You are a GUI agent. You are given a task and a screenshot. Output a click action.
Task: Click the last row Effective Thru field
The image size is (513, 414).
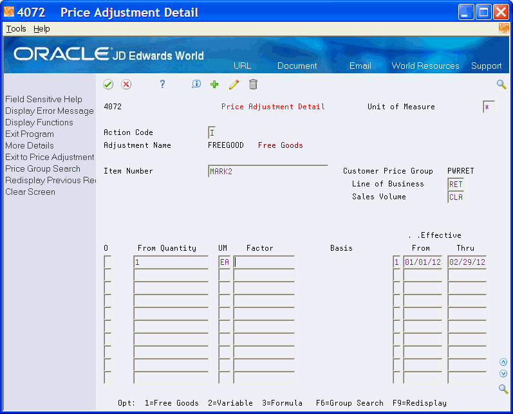pos(467,377)
